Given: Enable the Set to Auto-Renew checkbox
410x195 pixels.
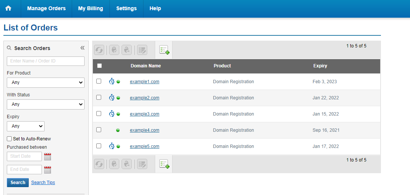Looking at the screenshot, I should click(9, 139).
